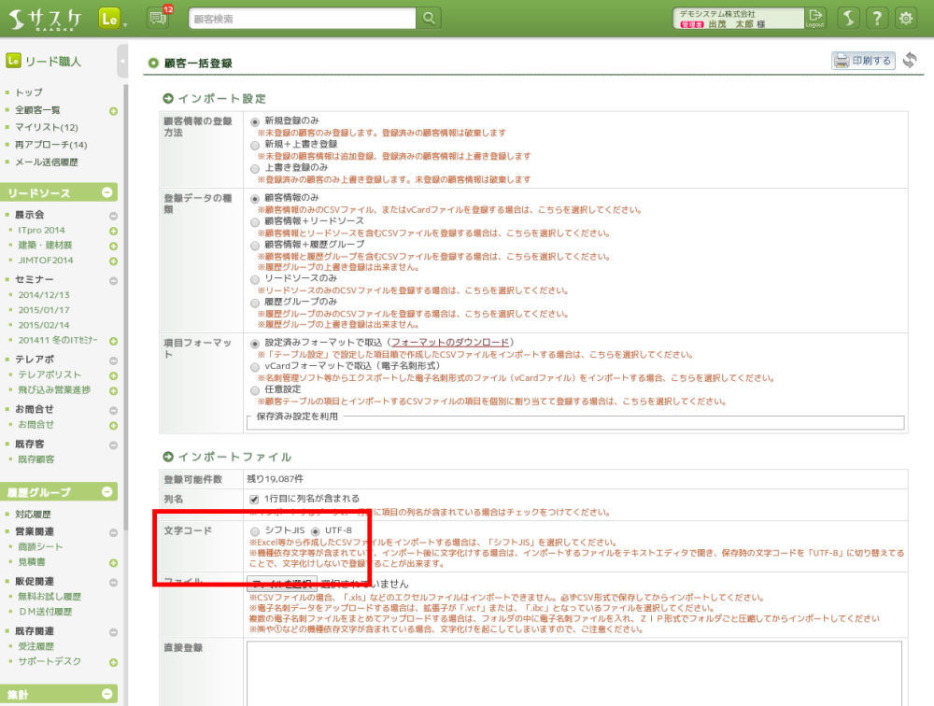Click the green plus next to 全顧客一覧
This screenshot has width=934, height=706.
tap(113, 110)
